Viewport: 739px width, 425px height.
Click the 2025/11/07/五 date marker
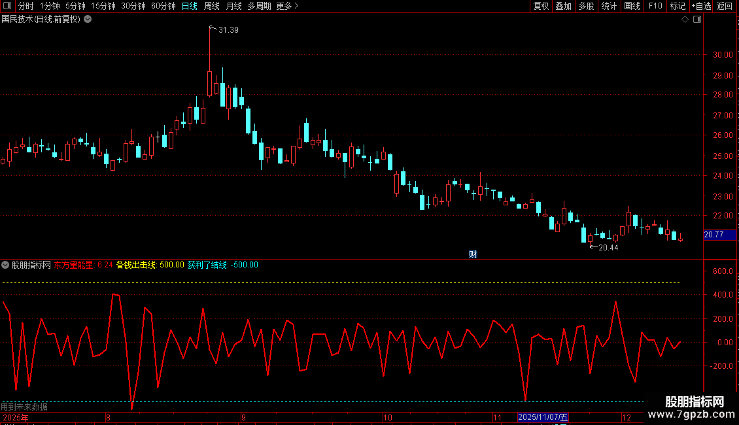pyautogui.click(x=543, y=417)
